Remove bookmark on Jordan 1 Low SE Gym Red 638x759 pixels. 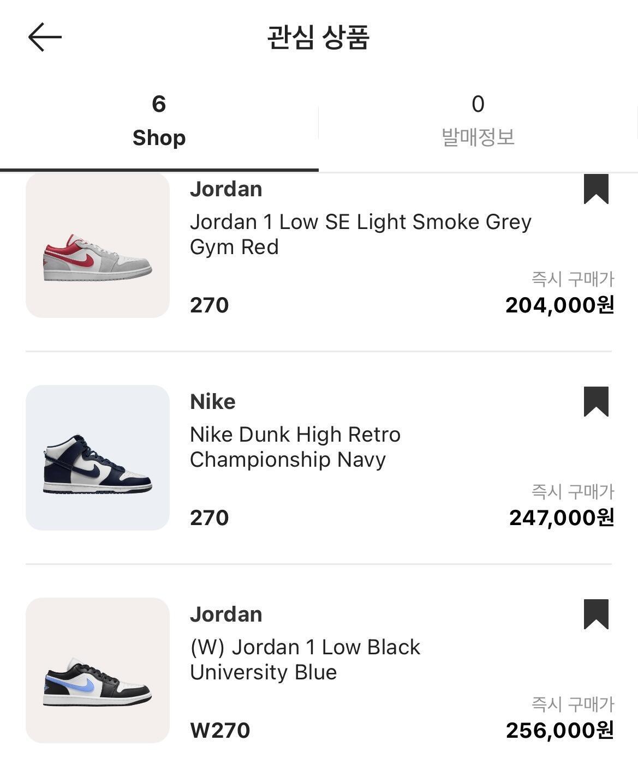click(596, 189)
